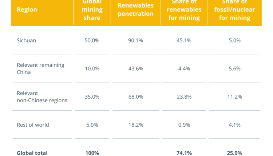Click the Region column header
Screen dimensions: 273x156
click(27, 10)
